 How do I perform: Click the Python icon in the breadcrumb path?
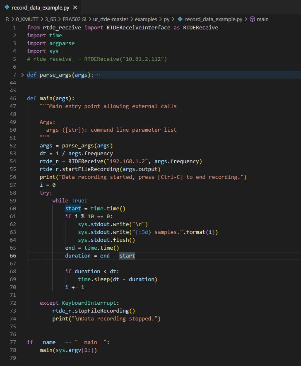180,19
